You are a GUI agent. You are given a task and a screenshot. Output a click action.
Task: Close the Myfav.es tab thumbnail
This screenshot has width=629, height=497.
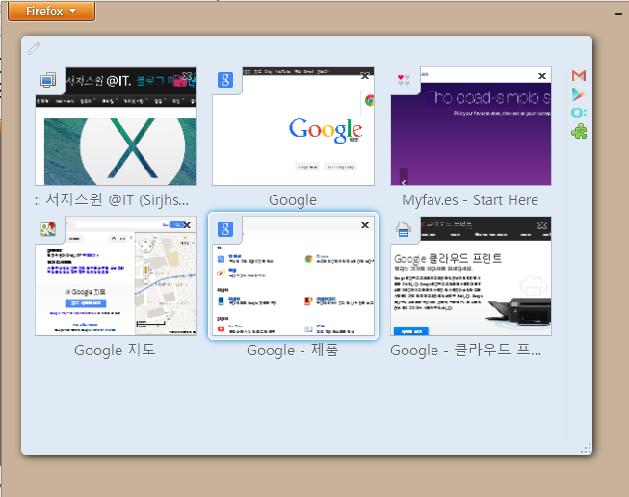tap(542, 76)
